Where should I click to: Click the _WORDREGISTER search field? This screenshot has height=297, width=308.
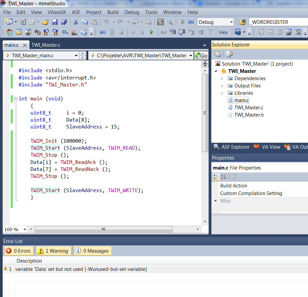279,22
